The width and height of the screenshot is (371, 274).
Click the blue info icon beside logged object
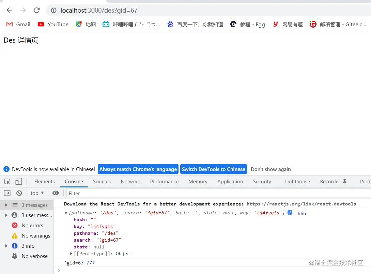290,212
